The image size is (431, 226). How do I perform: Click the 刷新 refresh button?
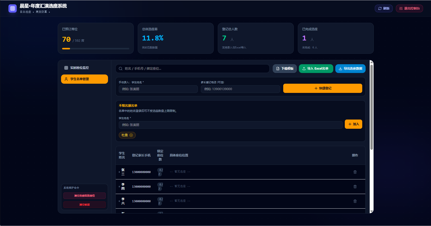point(384,8)
